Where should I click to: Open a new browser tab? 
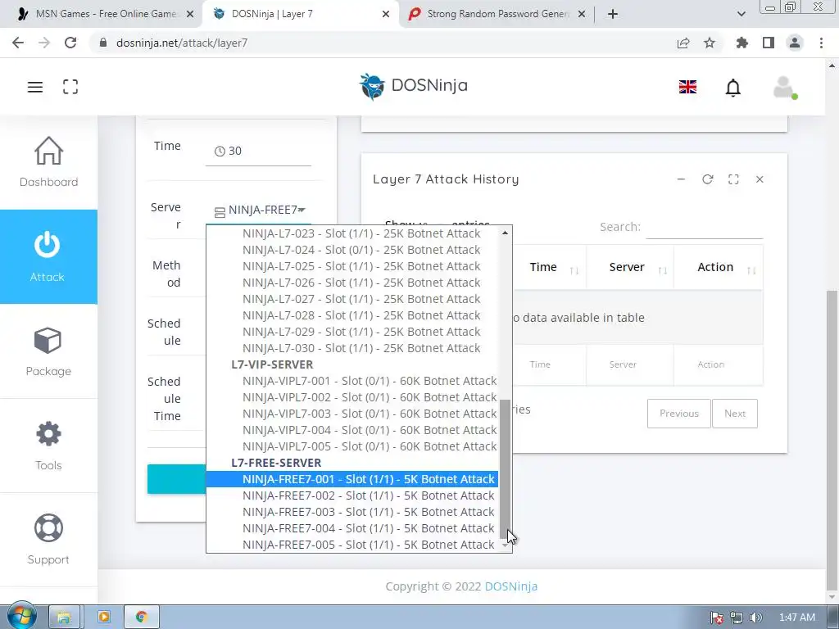coord(613,14)
